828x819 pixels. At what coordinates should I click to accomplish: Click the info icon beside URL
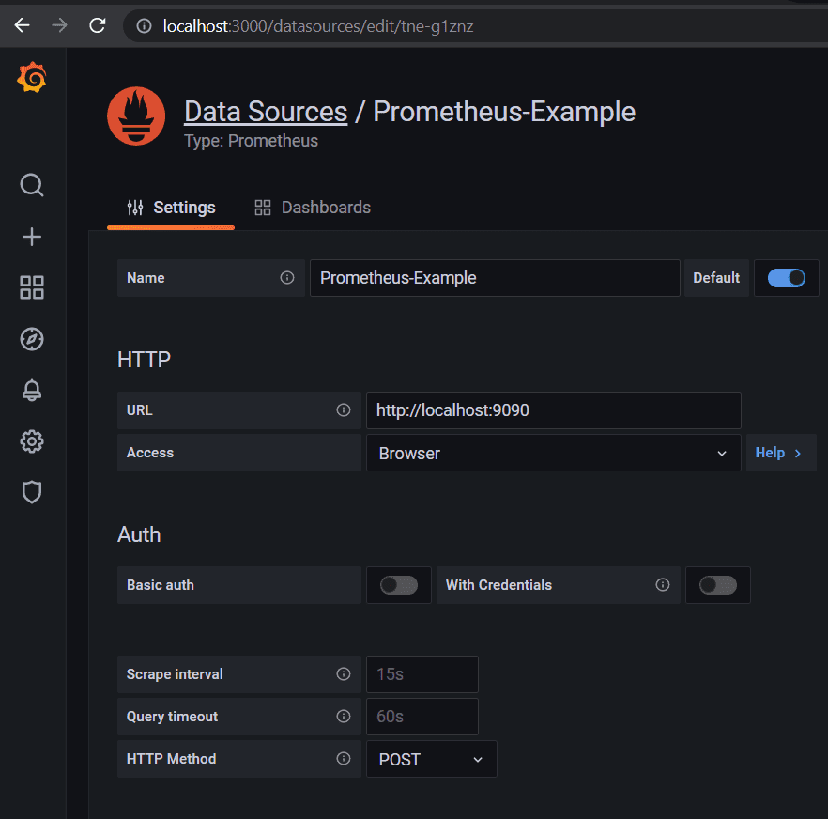click(x=344, y=410)
